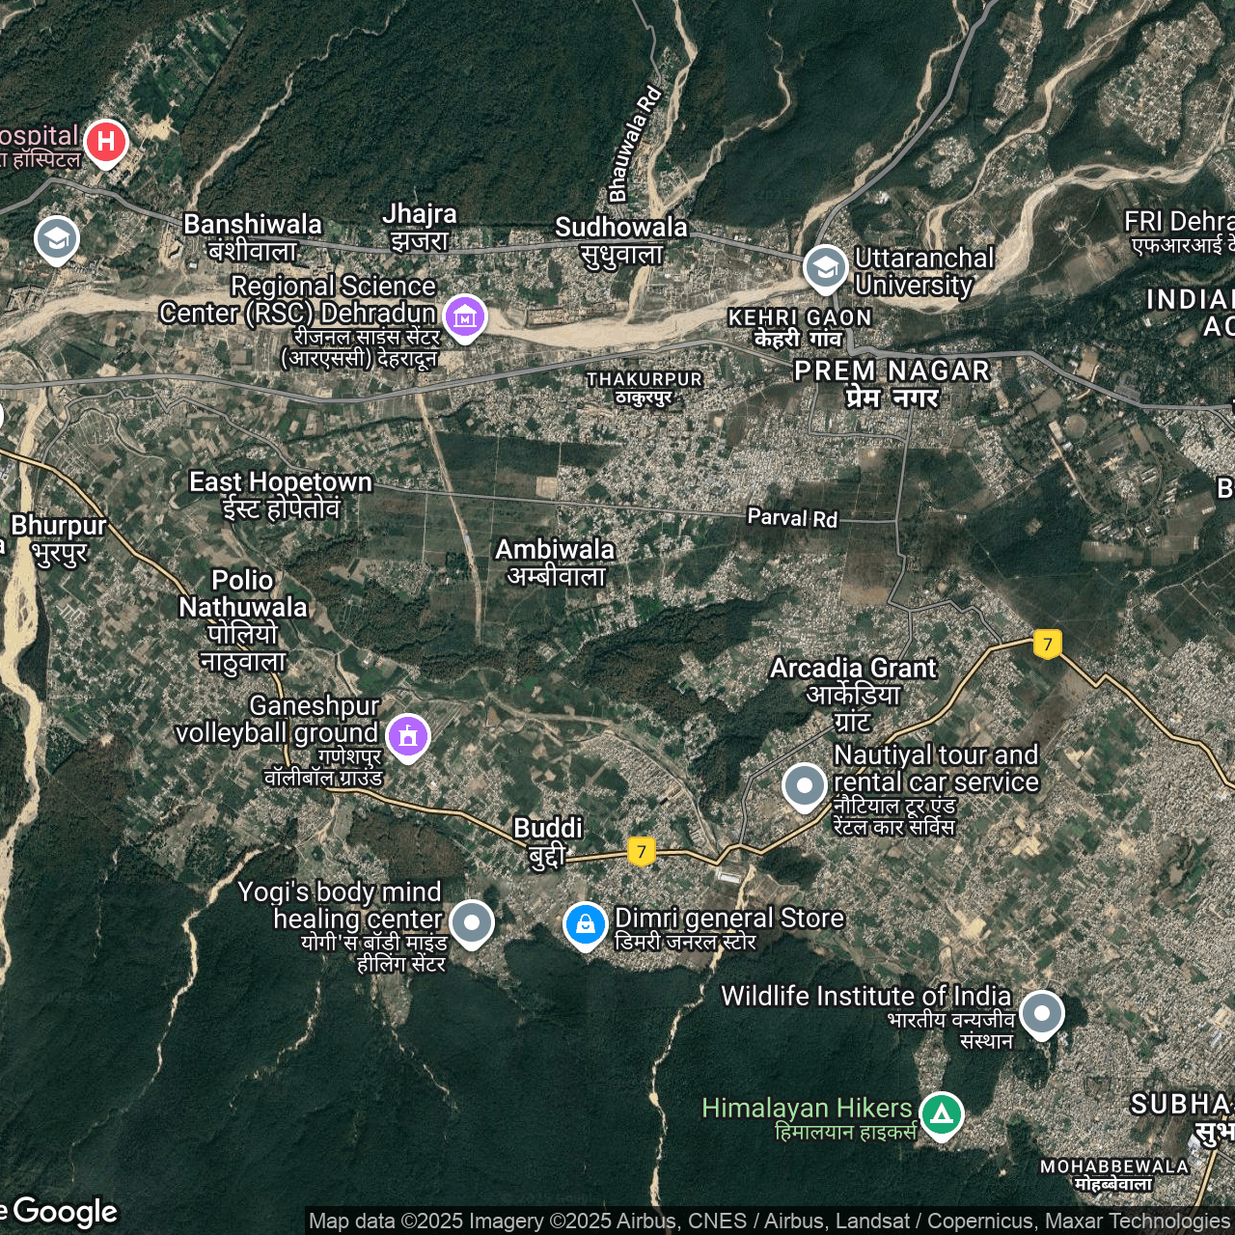Select the Dimri general Store shopping icon
The width and height of the screenshot is (1235, 1235).
pyautogui.click(x=585, y=924)
